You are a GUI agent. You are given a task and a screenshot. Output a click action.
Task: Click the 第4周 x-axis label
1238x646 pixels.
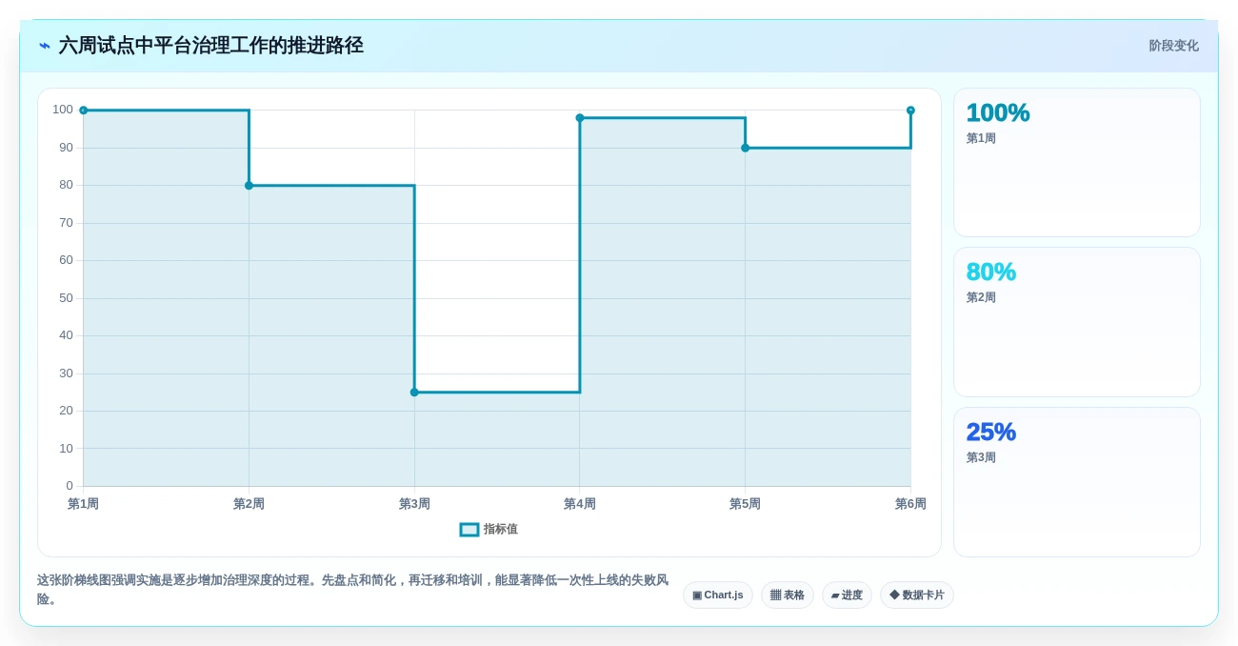click(580, 504)
